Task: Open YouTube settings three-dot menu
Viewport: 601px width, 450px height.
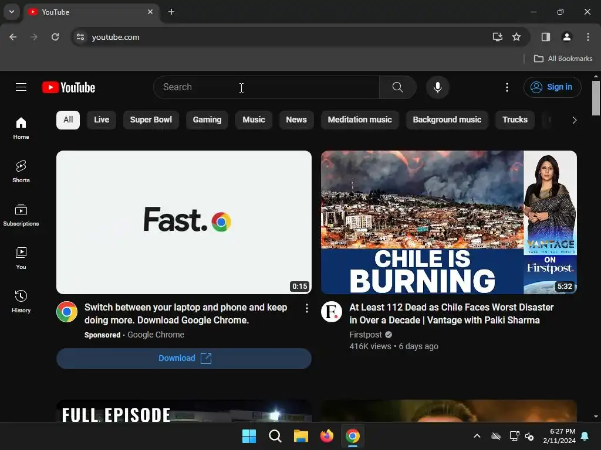Action: pyautogui.click(x=507, y=87)
